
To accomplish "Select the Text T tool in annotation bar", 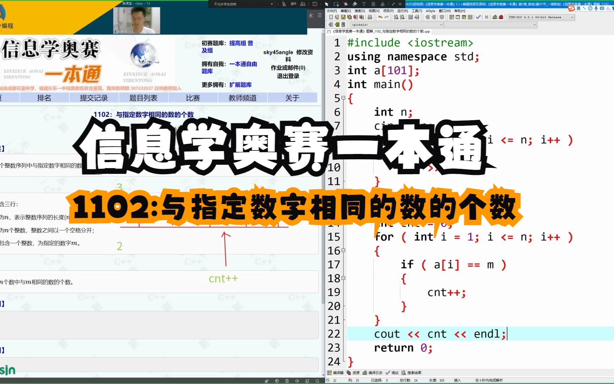I will [x=364, y=4].
